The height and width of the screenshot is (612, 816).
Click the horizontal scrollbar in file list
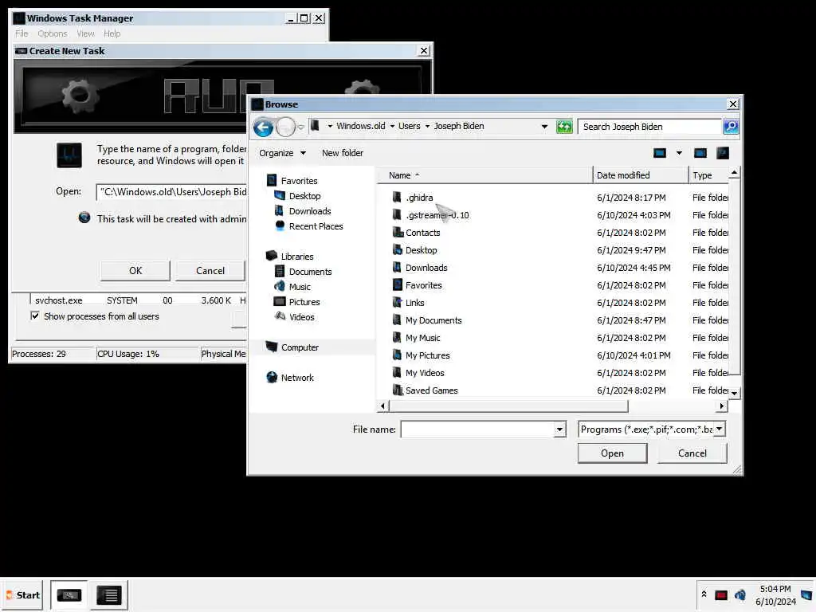coord(508,406)
